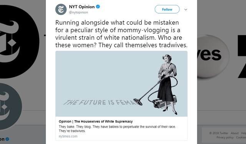Click the © 2018 Twitter footer text
Viewport: 246px width, 144px height.
219,133
